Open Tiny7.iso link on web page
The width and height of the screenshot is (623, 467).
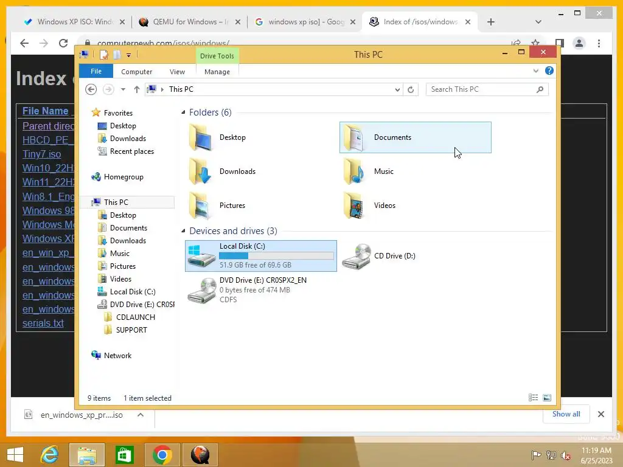click(x=42, y=154)
